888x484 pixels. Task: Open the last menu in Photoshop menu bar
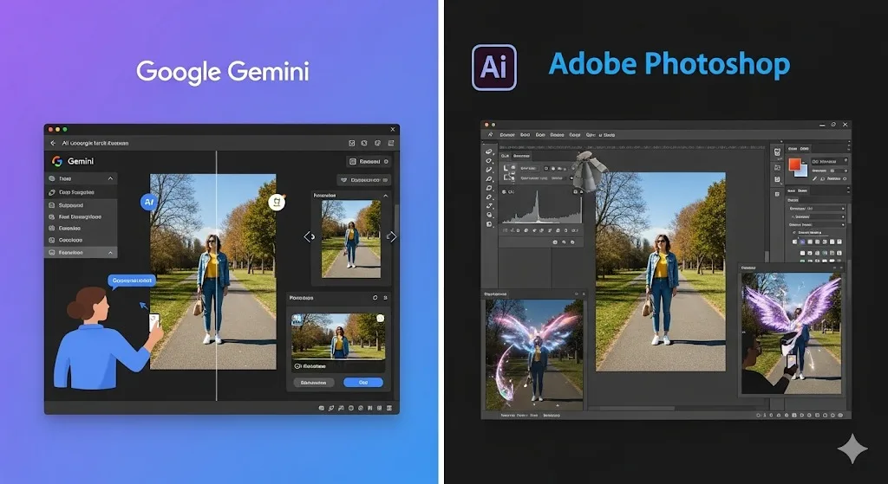click(x=610, y=135)
